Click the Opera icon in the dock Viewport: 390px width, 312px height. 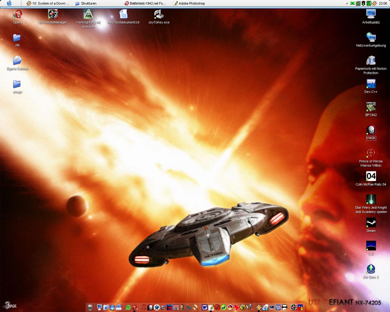(135, 307)
